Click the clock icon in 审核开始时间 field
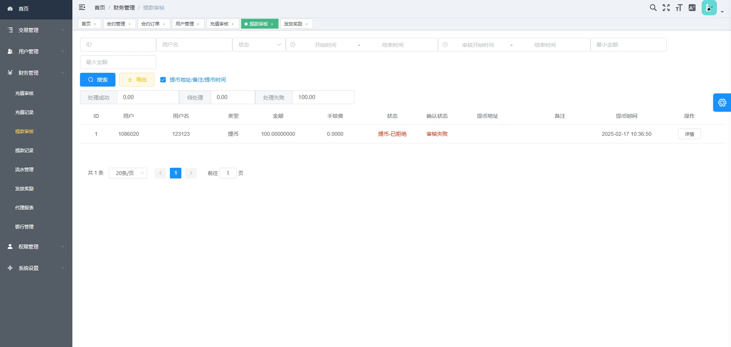This screenshot has height=347, width=731. (445, 45)
